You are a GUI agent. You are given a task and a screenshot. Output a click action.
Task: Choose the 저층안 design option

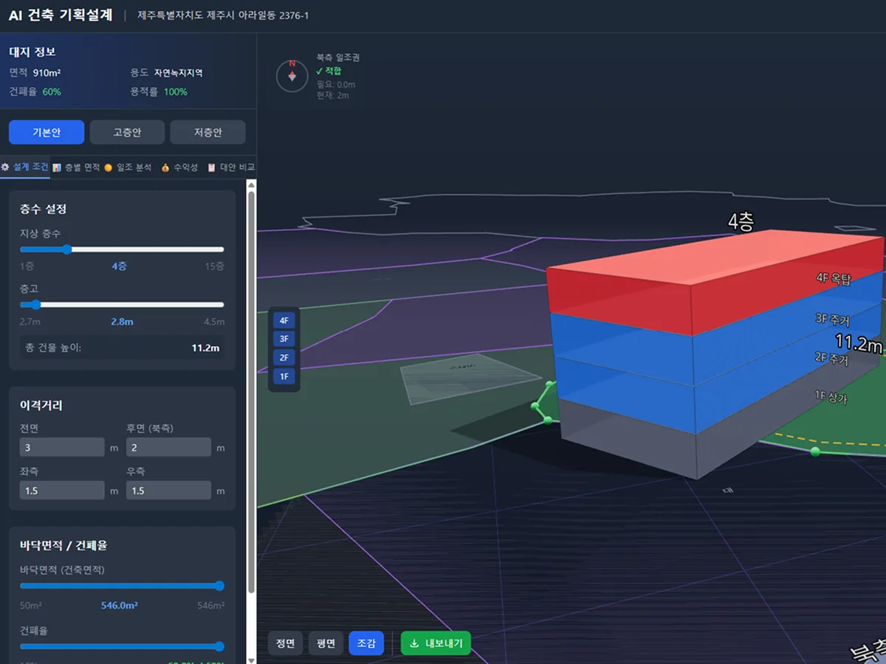point(207,133)
